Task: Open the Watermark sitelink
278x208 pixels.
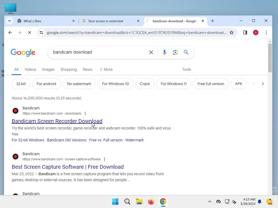Action: 135,140
